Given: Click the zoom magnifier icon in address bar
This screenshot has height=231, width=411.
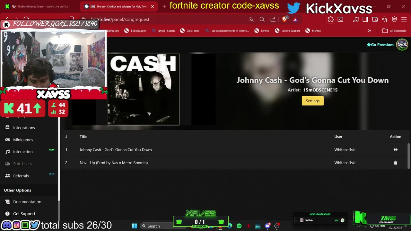Looking at the screenshot, I should [x=262, y=20].
